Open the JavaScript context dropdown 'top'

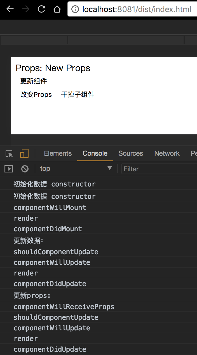[x=76, y=169]
